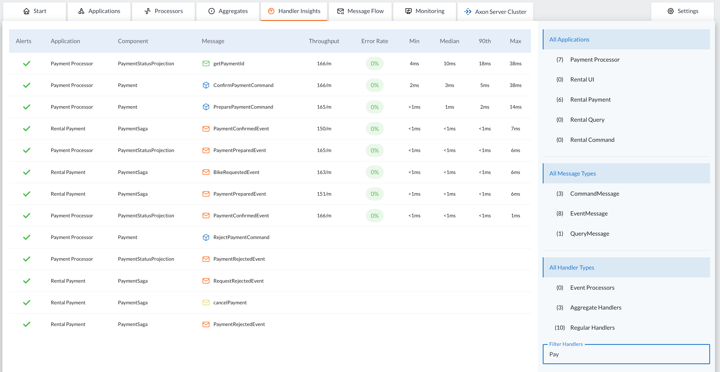
Task: Click the EventMessage icon for PaymentConfirmedEvent
Action: pos(205,129)
